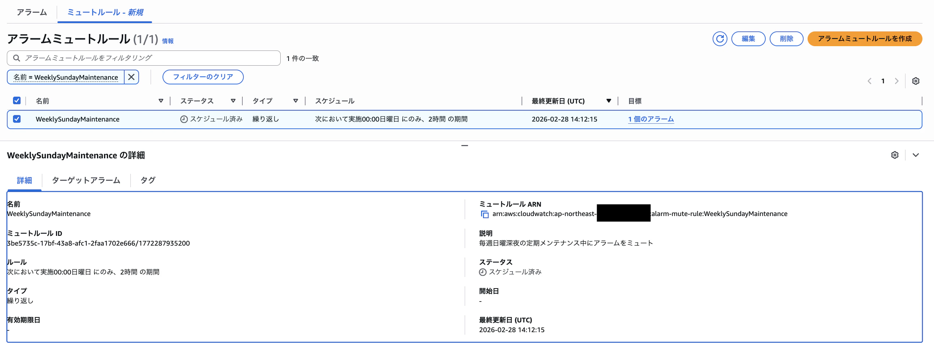Click the 繰り返し type cell in table row
The height and width of the screenshot is (352, 934).
[265, 119]
